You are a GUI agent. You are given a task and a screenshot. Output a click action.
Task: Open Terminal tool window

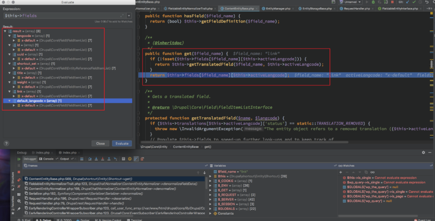(134, 220)
